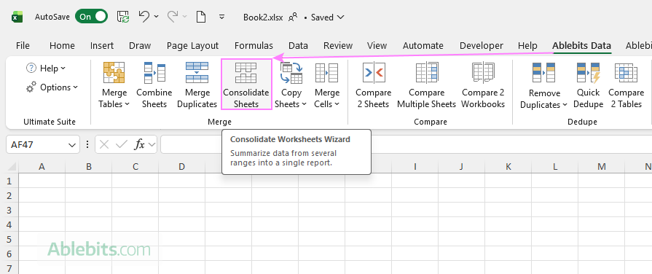Screen dimensions: 652x274
Task: Click the formula bar Cancel X icon
Action: pos(105,145)
